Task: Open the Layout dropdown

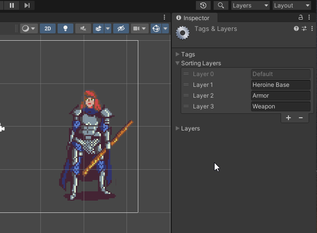Action: pos(291,5)
